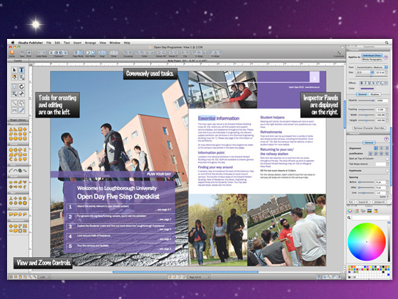Click the Print toolbar icon

coord(29,53)
